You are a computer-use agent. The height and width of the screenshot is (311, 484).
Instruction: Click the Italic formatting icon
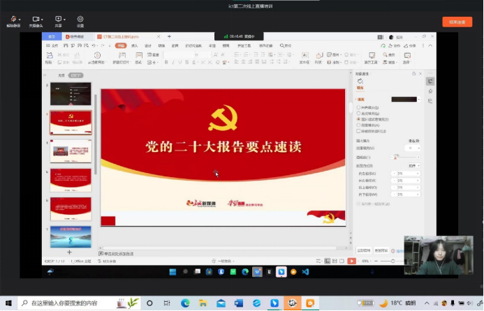173,62
